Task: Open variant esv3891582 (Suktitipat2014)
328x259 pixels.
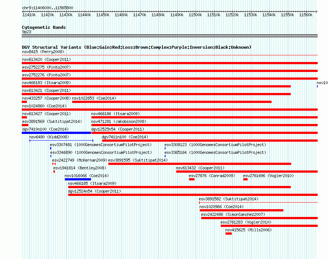Action: [x=228, y=199]
